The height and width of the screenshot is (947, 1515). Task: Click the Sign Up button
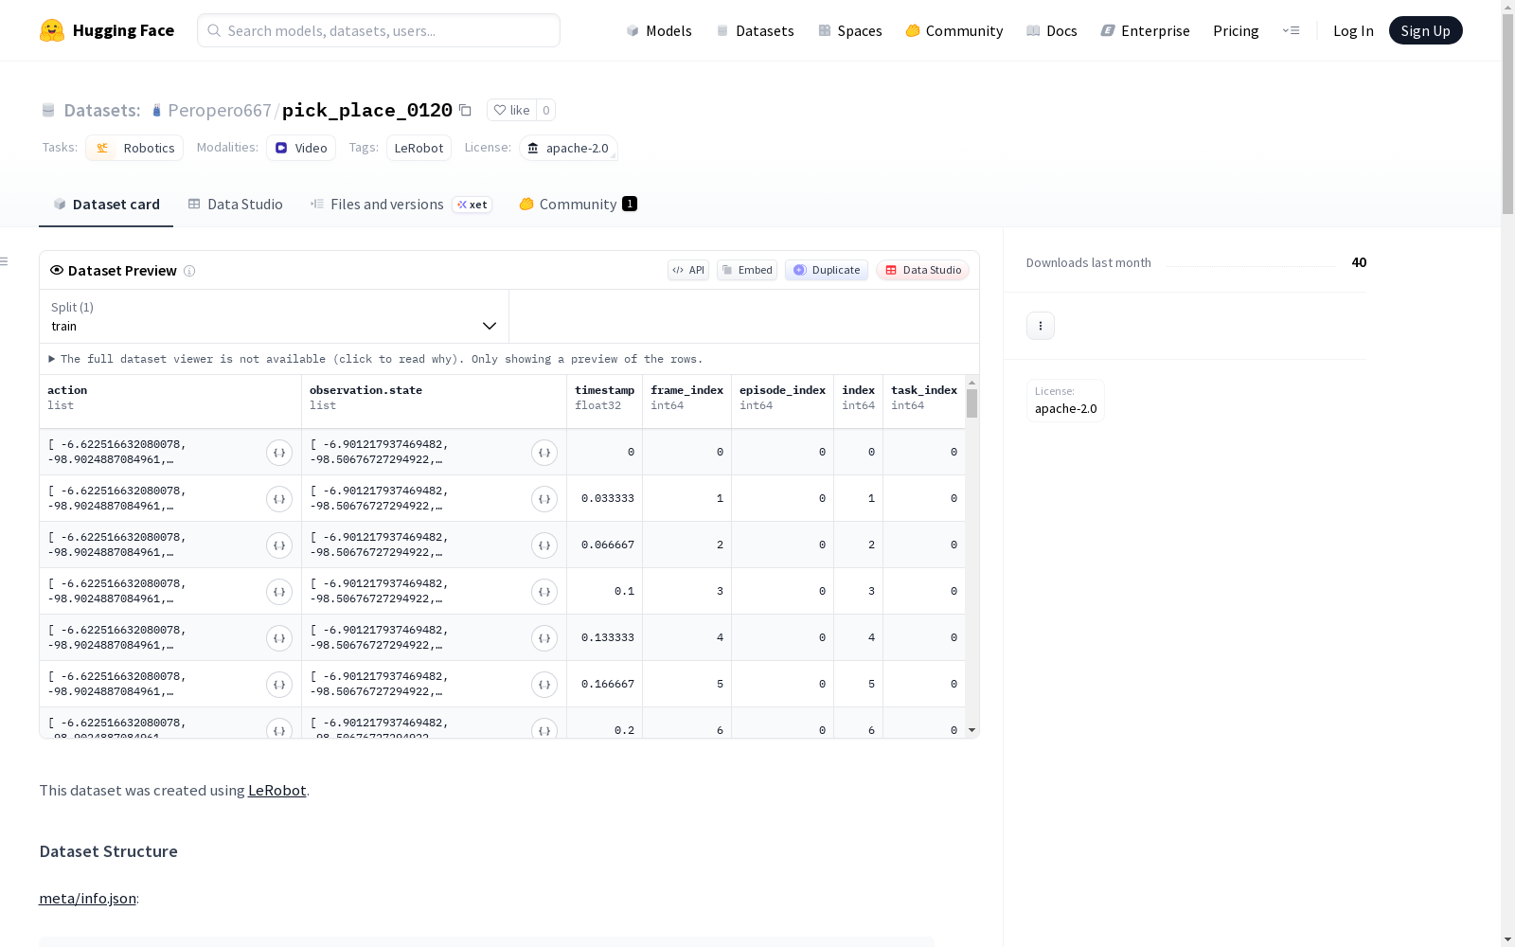point(1425,30)
